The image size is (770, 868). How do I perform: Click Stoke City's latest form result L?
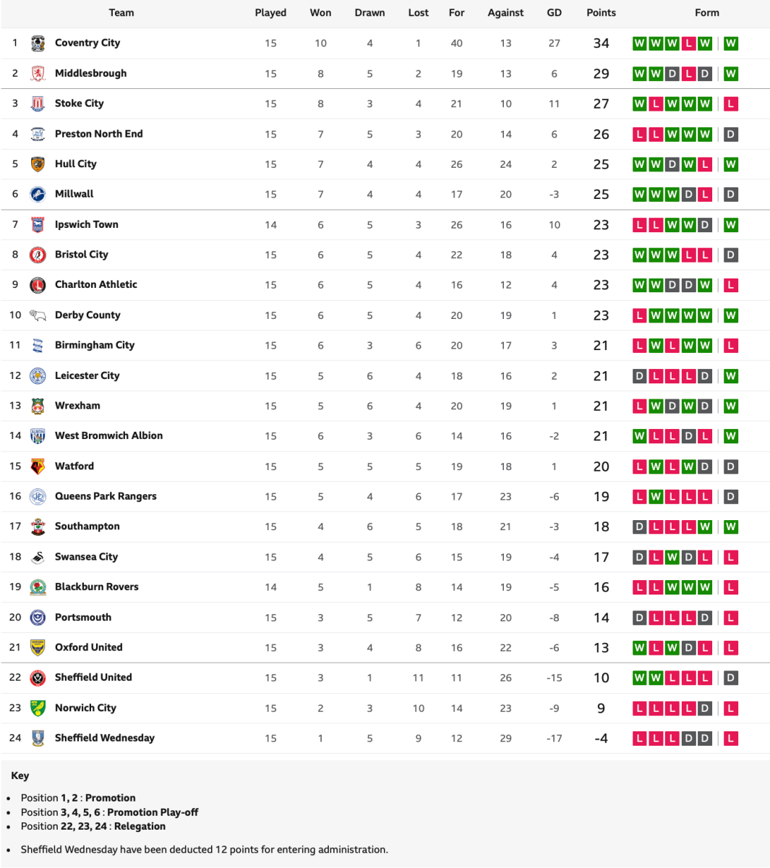pos(731,104)
